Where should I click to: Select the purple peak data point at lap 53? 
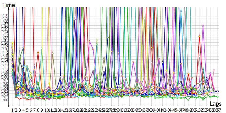coord(203,26)
